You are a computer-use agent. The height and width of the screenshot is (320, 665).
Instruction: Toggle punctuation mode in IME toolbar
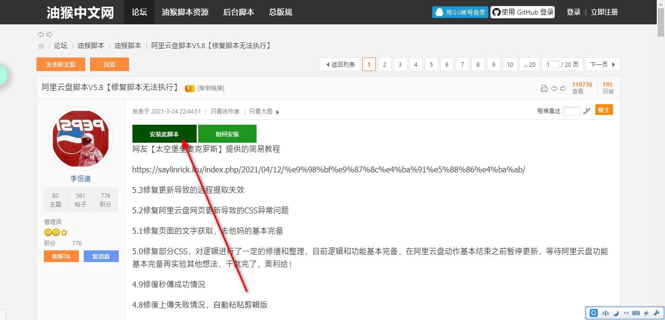point(626,313)
